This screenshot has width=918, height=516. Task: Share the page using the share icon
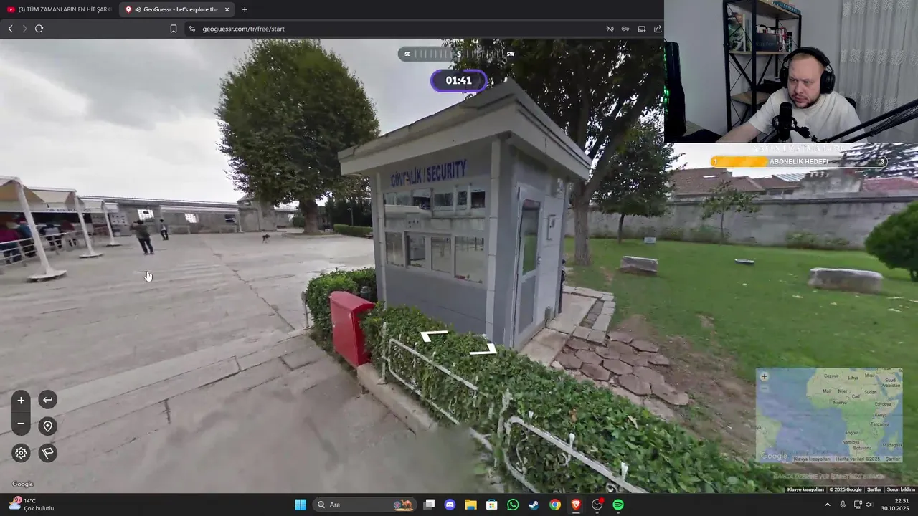(658, 29)
